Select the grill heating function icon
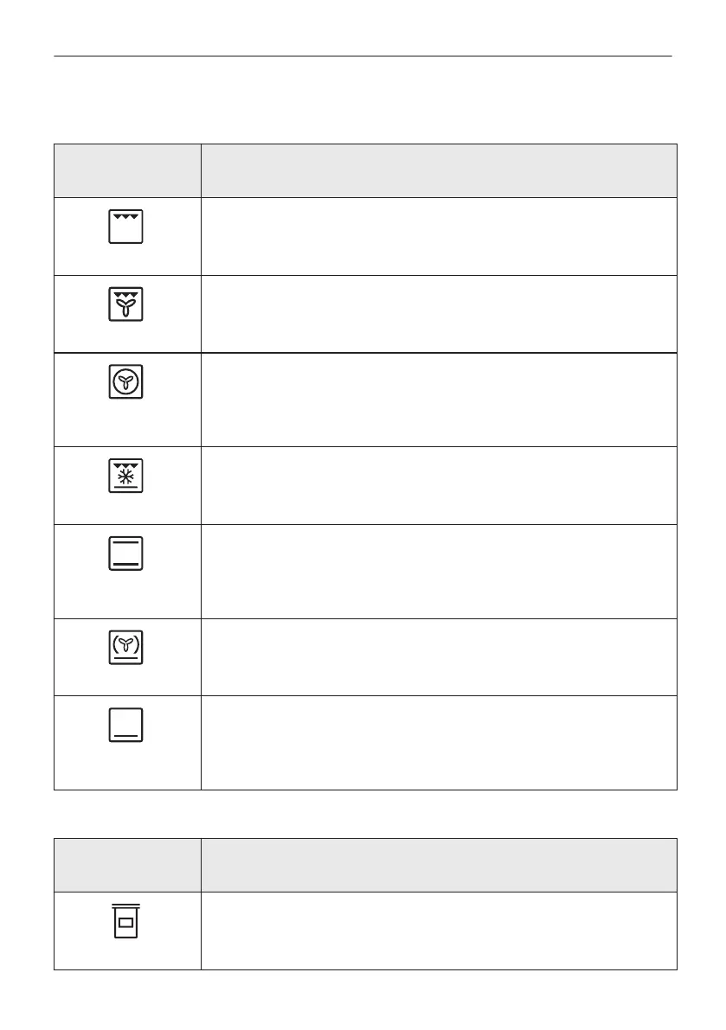Screen dimensions: 726x1030 click(x=125, y=227)
